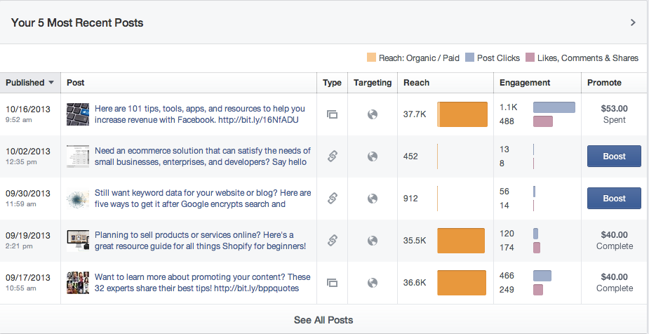The height and width of the screenshot is (334, 649).
Task: Click globe targeting icon for 09/19/2013 post
Action: tap(373, 241)
